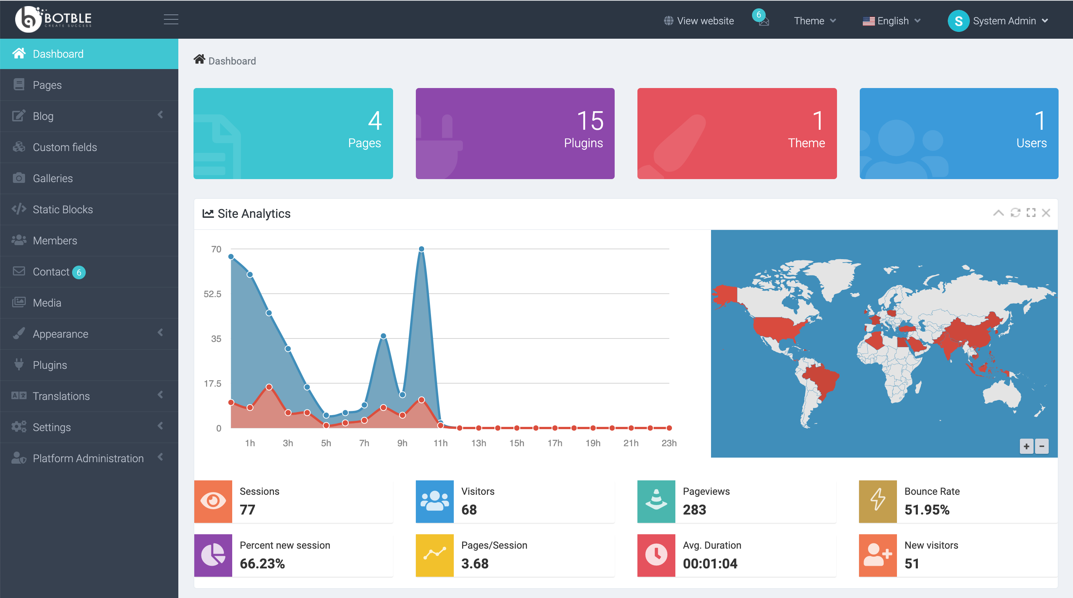Click the Custom fields cubes icon
The height and width of the screenshot is (598, 1073).
(x=19, y=146)
